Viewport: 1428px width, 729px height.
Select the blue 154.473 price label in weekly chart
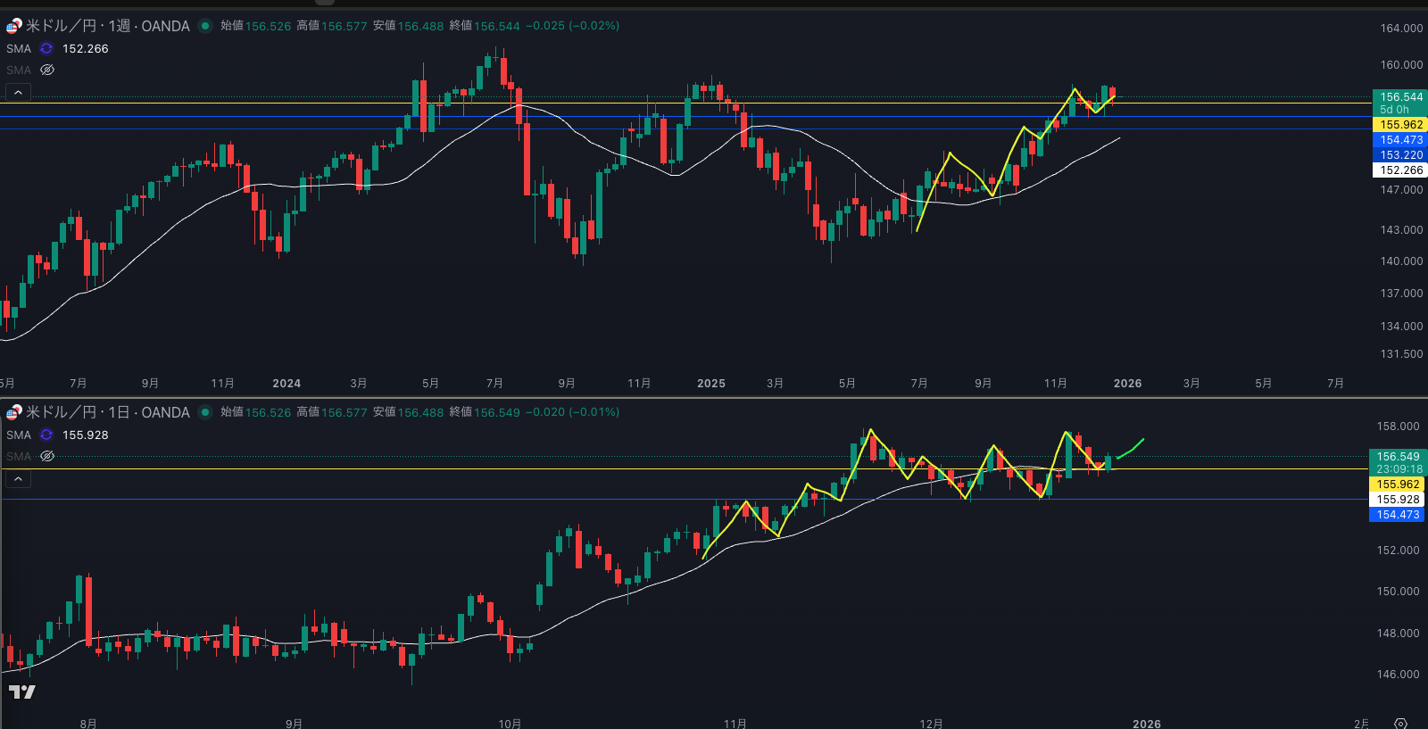[x=1399, y=140]
